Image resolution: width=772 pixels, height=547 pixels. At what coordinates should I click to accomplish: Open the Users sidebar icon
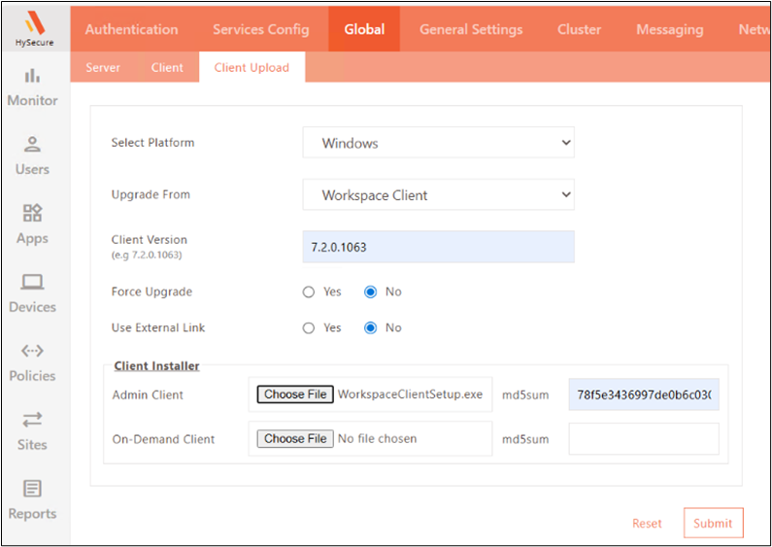pyautogui.click(x=32, y=145)
